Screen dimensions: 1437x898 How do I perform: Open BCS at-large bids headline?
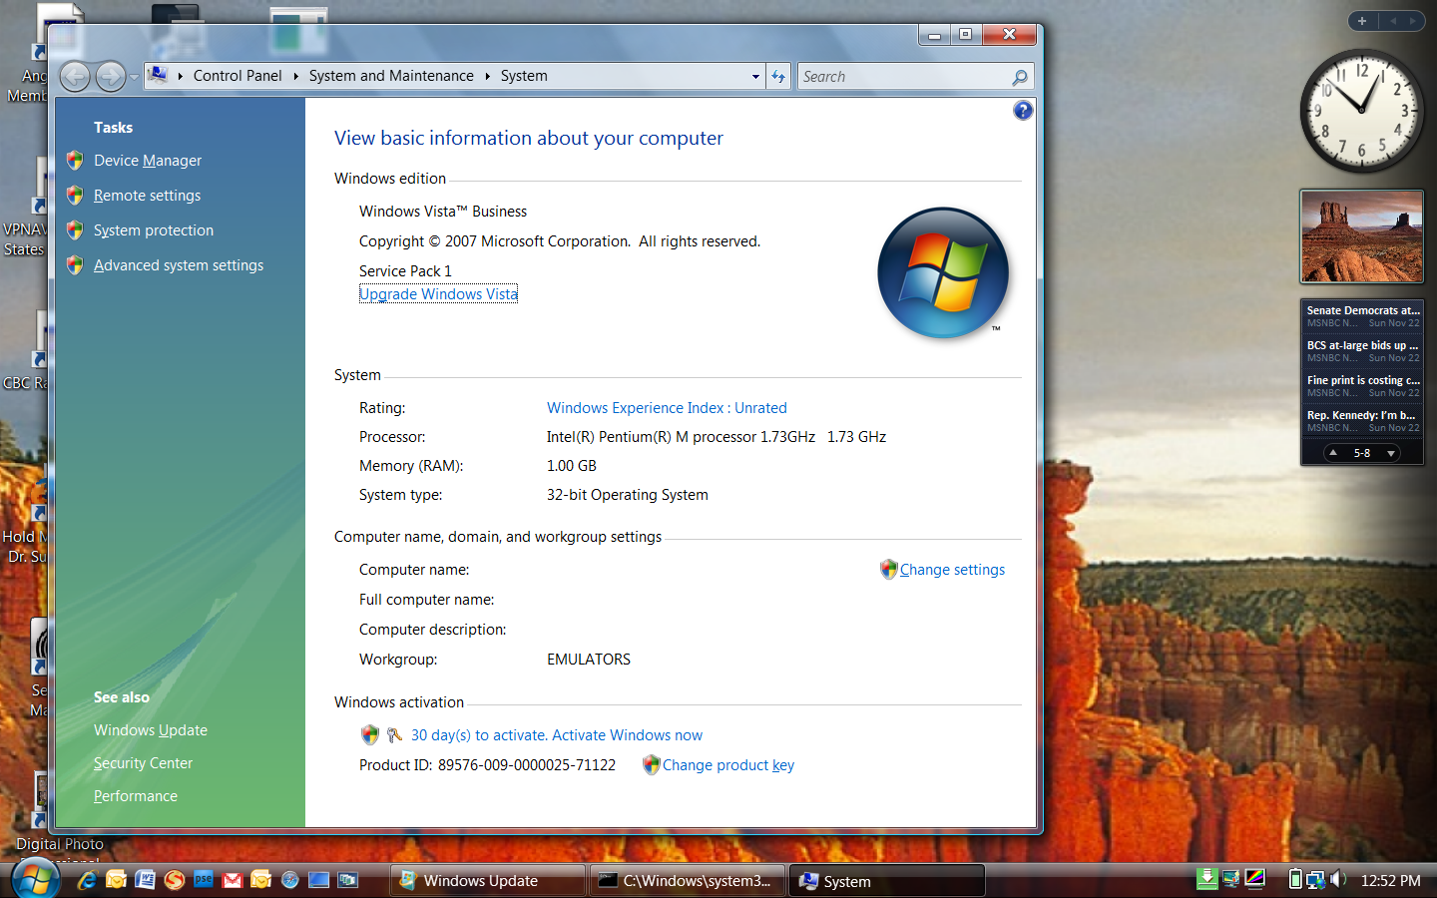pyautogui.click(x=1362, y=351)
